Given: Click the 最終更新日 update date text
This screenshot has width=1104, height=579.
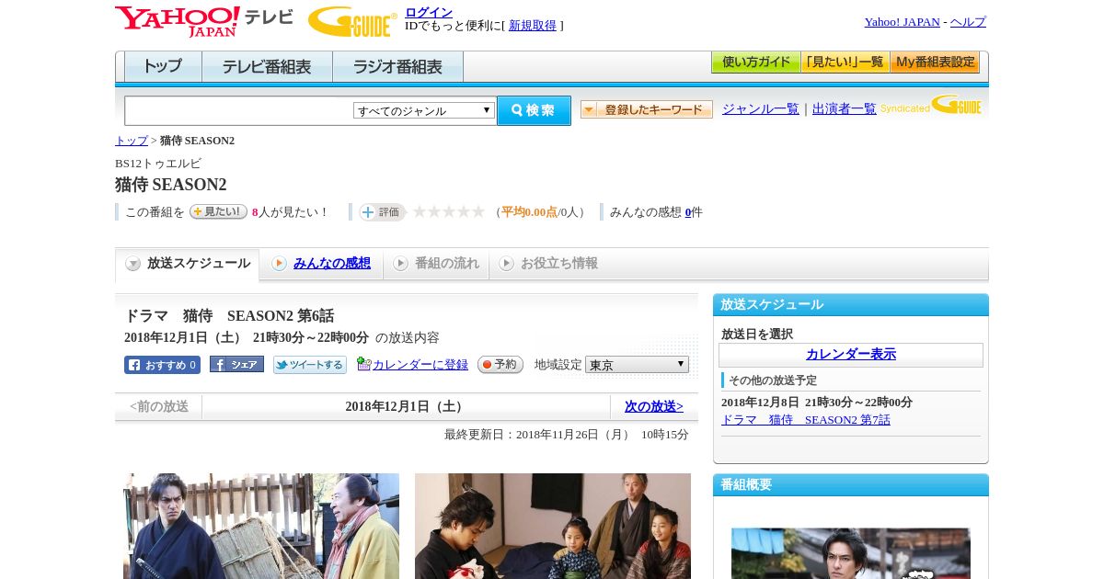Looking at the screenshot, I should [x=567, y=435].
